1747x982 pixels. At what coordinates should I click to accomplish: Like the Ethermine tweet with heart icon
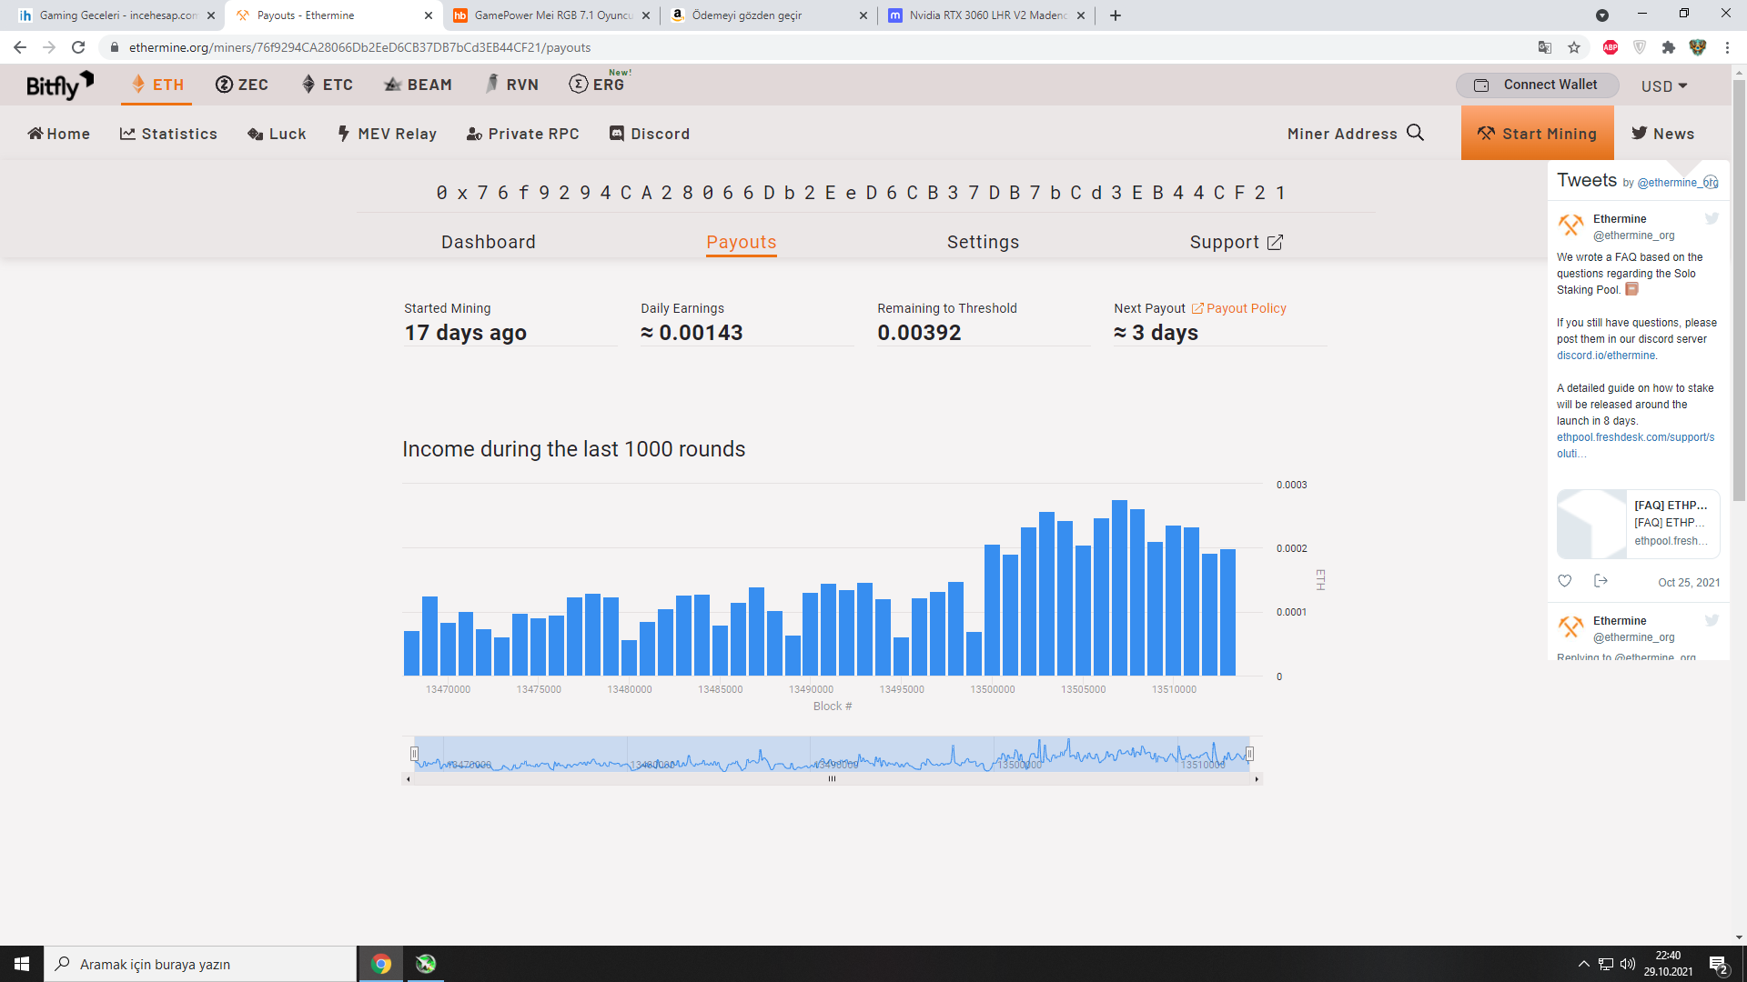pyautogui.click(x=1564, y=581)
